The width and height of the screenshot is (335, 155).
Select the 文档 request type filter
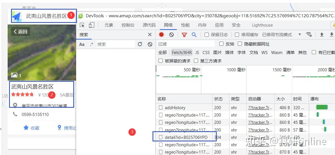tap(254, 52)
